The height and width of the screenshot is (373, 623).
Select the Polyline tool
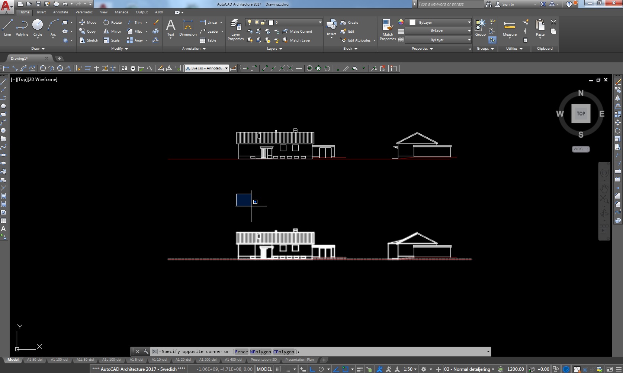(x=22, y=26)
